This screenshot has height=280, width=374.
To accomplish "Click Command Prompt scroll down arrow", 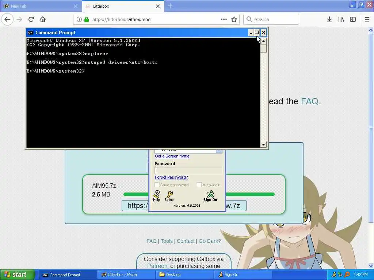I will tap(263, 144).
